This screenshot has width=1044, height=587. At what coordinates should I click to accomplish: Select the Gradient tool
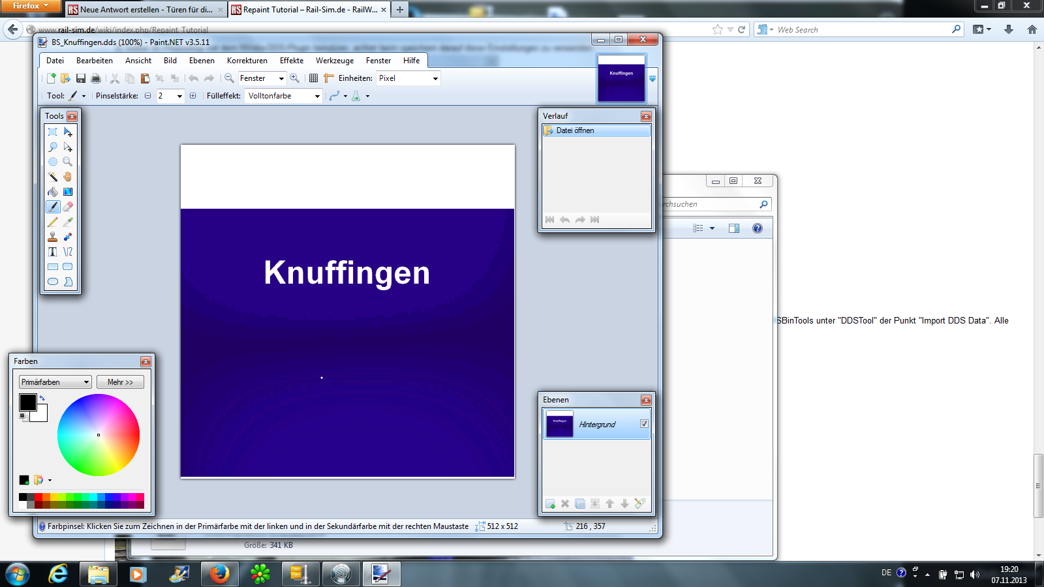click(x=68, y=192)
